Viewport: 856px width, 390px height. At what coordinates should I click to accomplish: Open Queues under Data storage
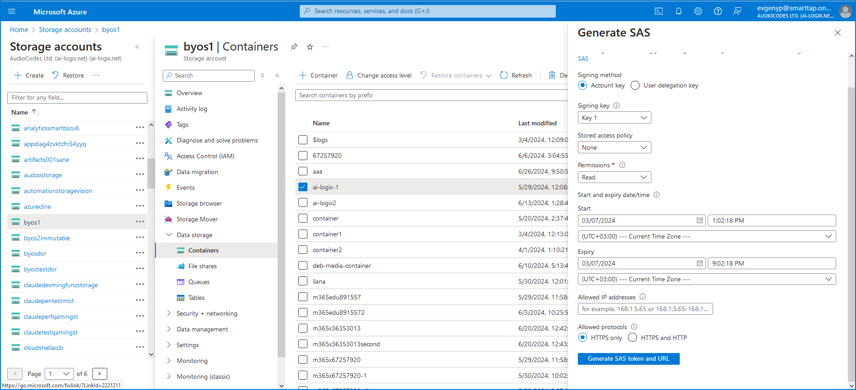[x=199, y=282]
